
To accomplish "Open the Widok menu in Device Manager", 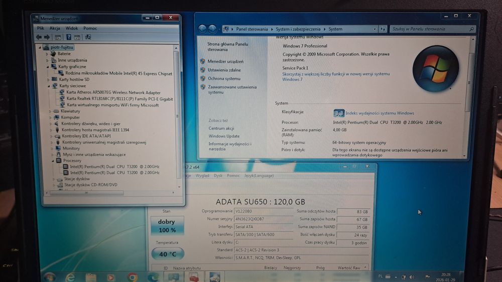I will (71, 28).
